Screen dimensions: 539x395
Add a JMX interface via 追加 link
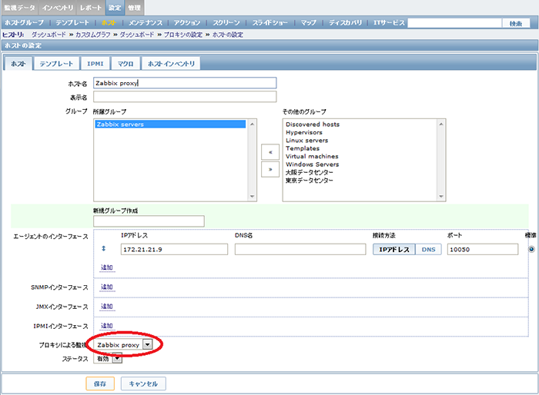click(106, 307)
